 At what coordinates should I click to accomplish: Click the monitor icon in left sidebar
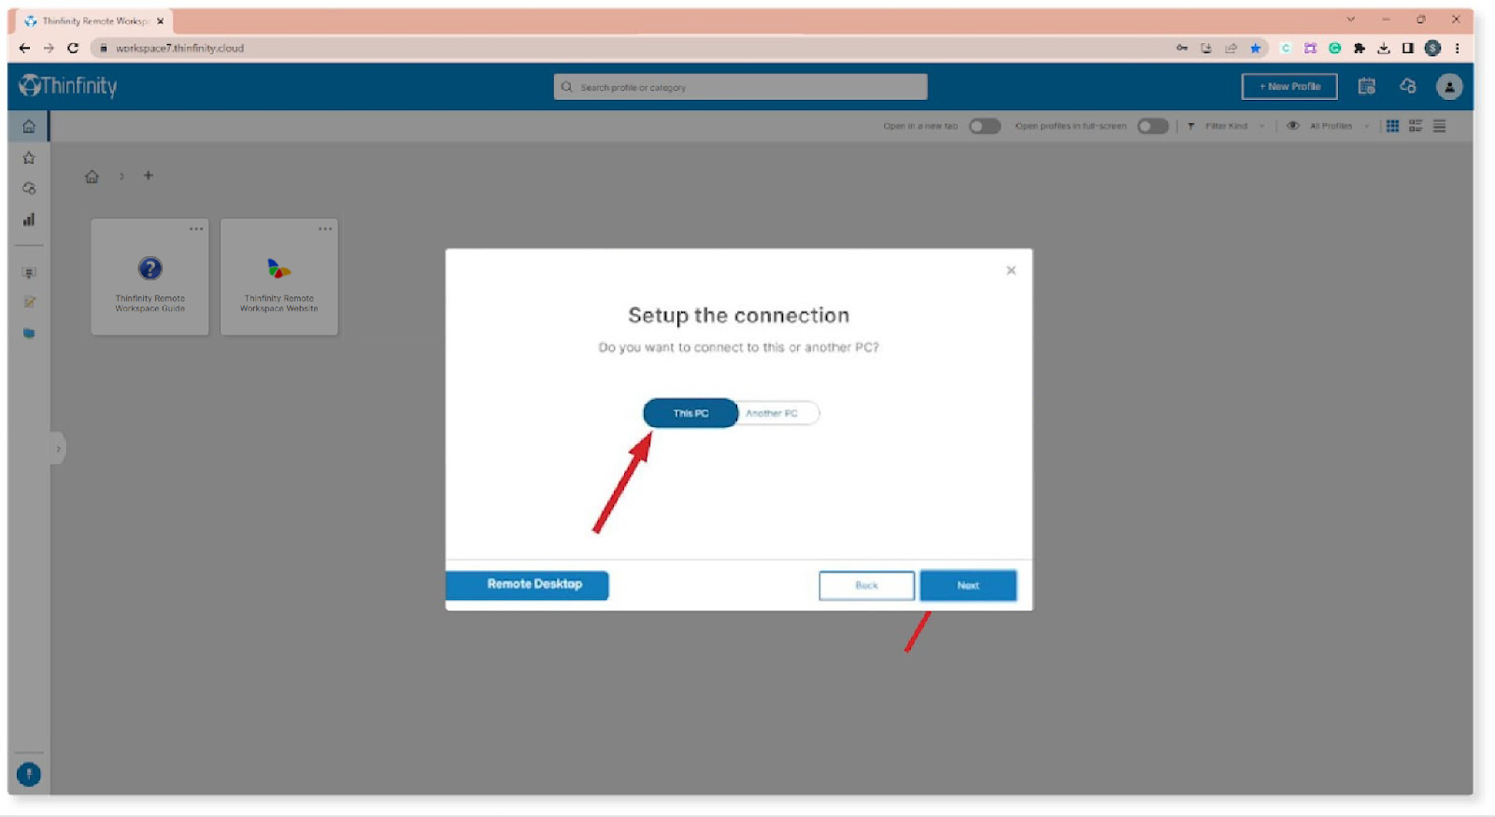tap(29, 273)
